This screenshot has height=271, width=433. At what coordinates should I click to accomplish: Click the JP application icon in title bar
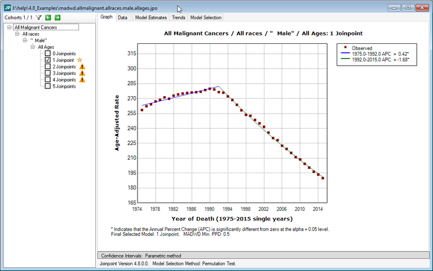click(x=7, y=8)
